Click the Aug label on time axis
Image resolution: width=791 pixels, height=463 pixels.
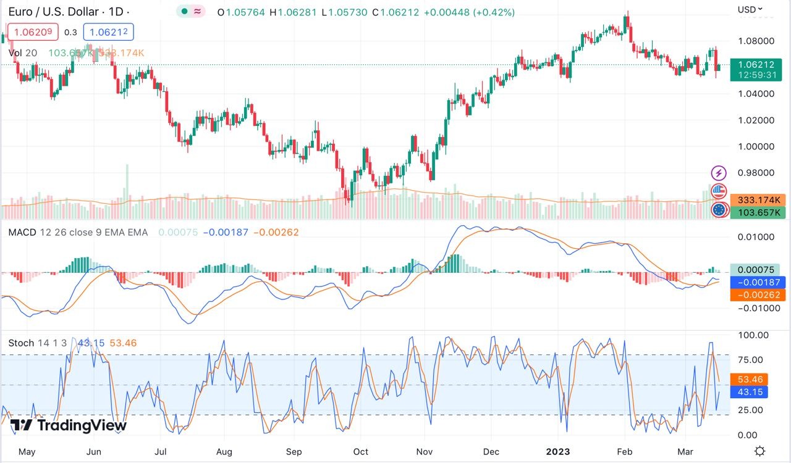(x=224, y=452)
